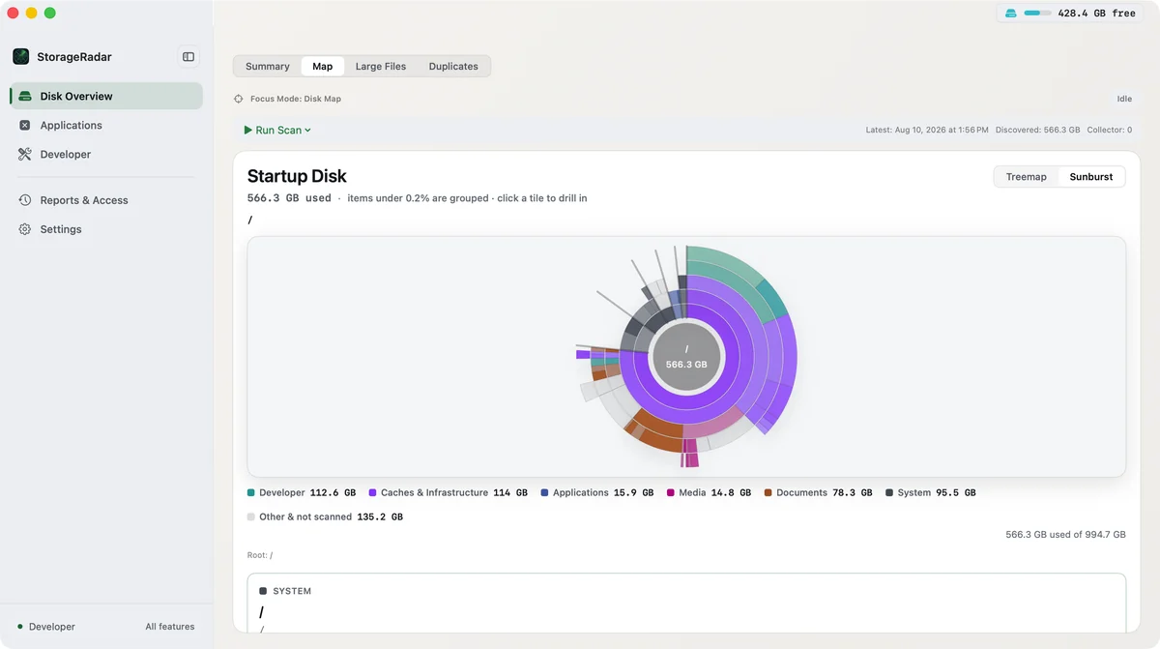Open Settings from the sidebar

106,229
